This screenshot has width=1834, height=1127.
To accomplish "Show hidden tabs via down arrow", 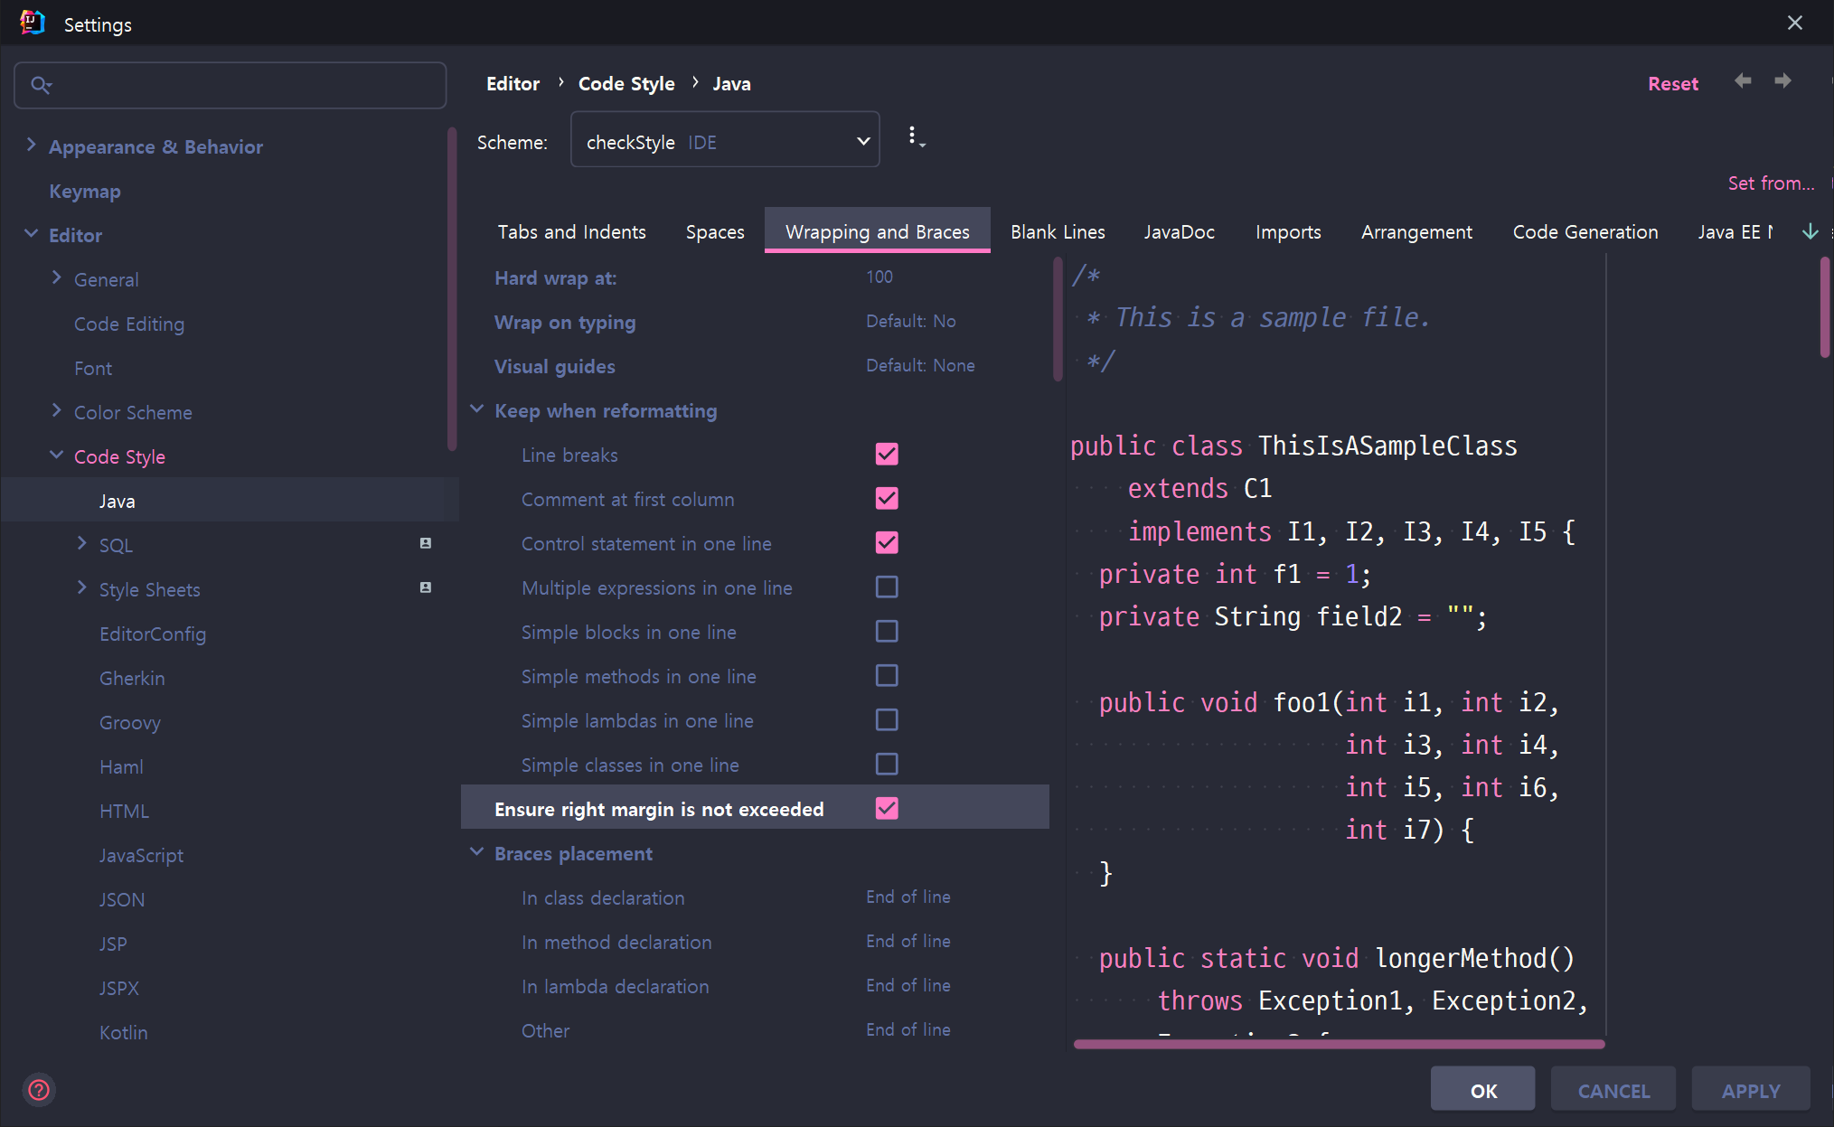I will [1810, 231].
